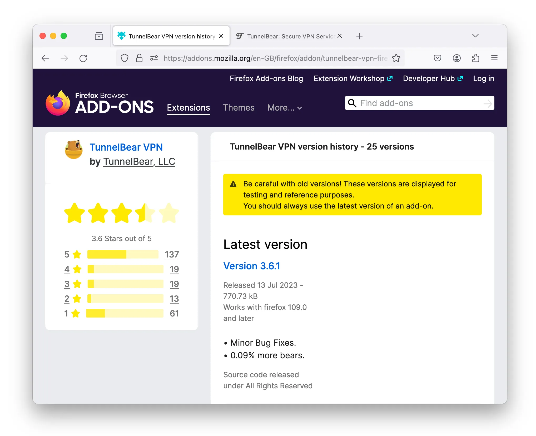Screen dimensions: 536x436
Task: Select the Extensions navigation item
Action: pos(188,108)
